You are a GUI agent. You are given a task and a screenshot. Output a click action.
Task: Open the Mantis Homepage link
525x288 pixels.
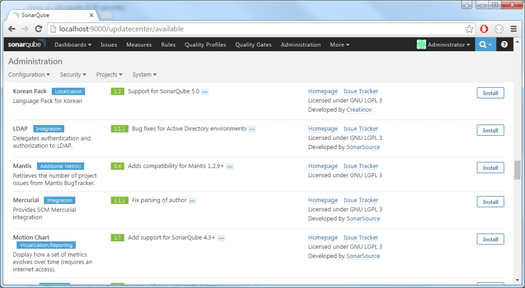323,166
